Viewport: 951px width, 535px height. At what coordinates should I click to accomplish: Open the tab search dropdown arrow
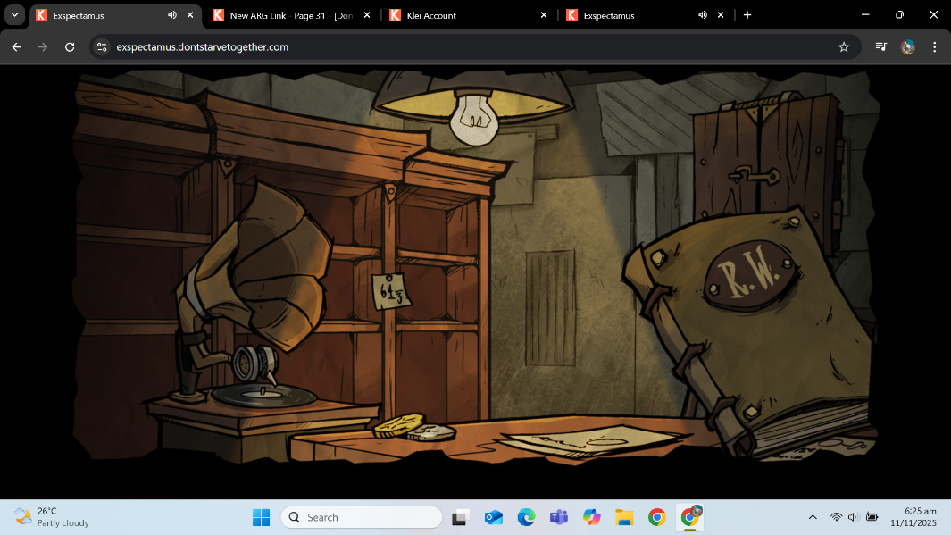(14, 15)
